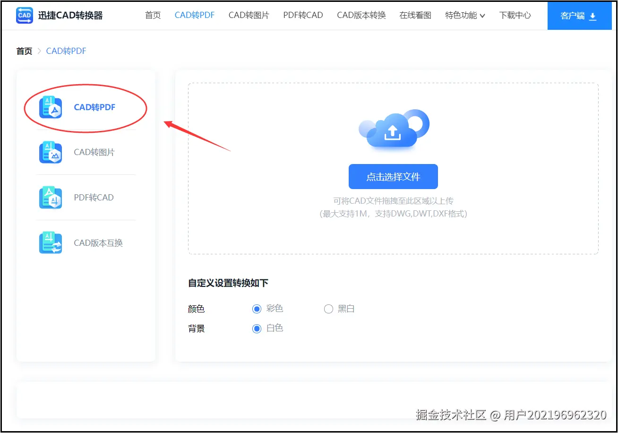
Task: Click the 最大支持1M format note text
Action: click(x=393, y=214)
